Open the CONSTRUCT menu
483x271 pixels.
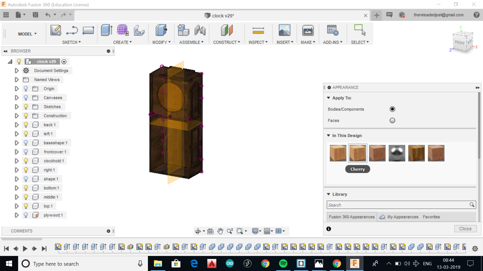pyautogui.click(x=226, y=42)
